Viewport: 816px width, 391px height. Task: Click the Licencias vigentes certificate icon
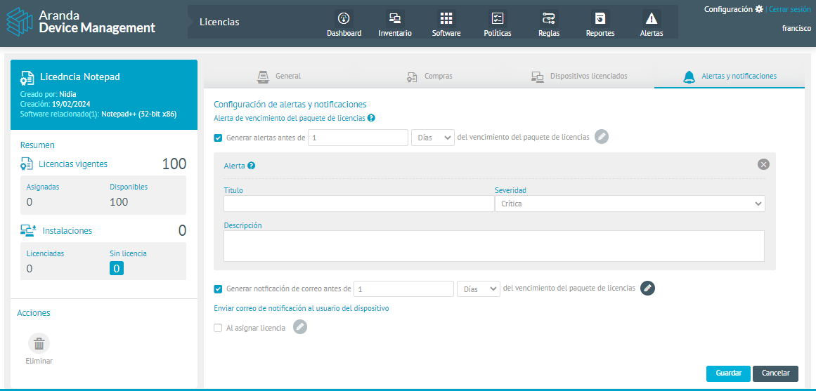point(27,164)
